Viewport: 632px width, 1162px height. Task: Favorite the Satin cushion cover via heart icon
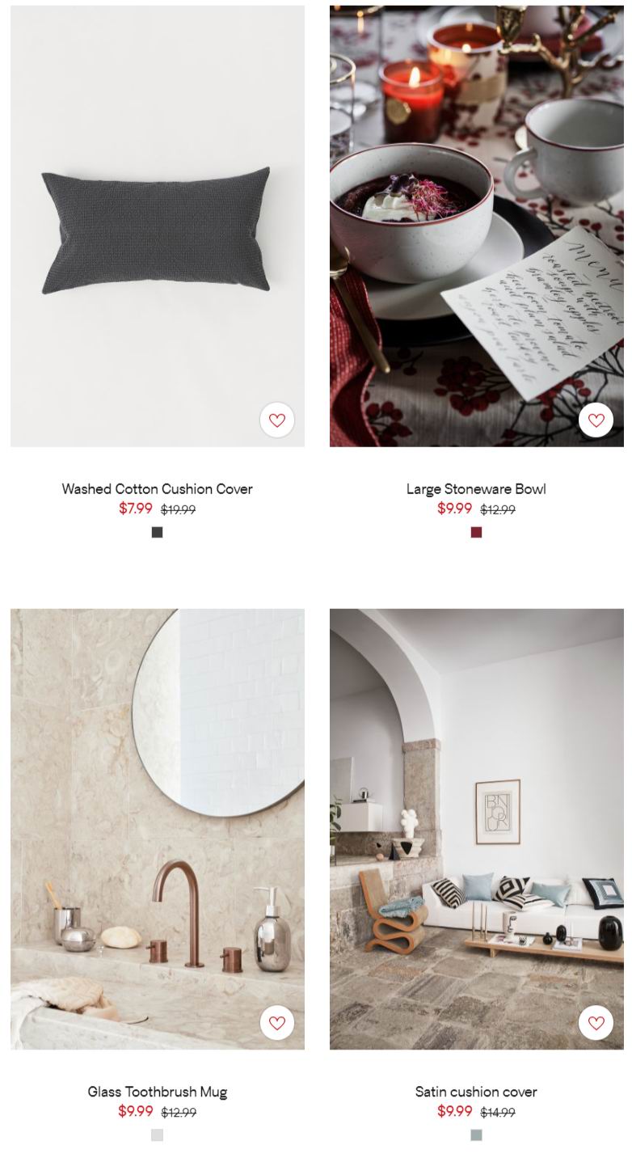pyautogui.click(x=596, y=1023)
